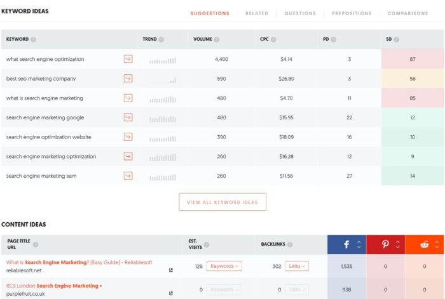Click estimated visits value 126
This screenshot has width=445, height=299.
click(x=199, y=267)
